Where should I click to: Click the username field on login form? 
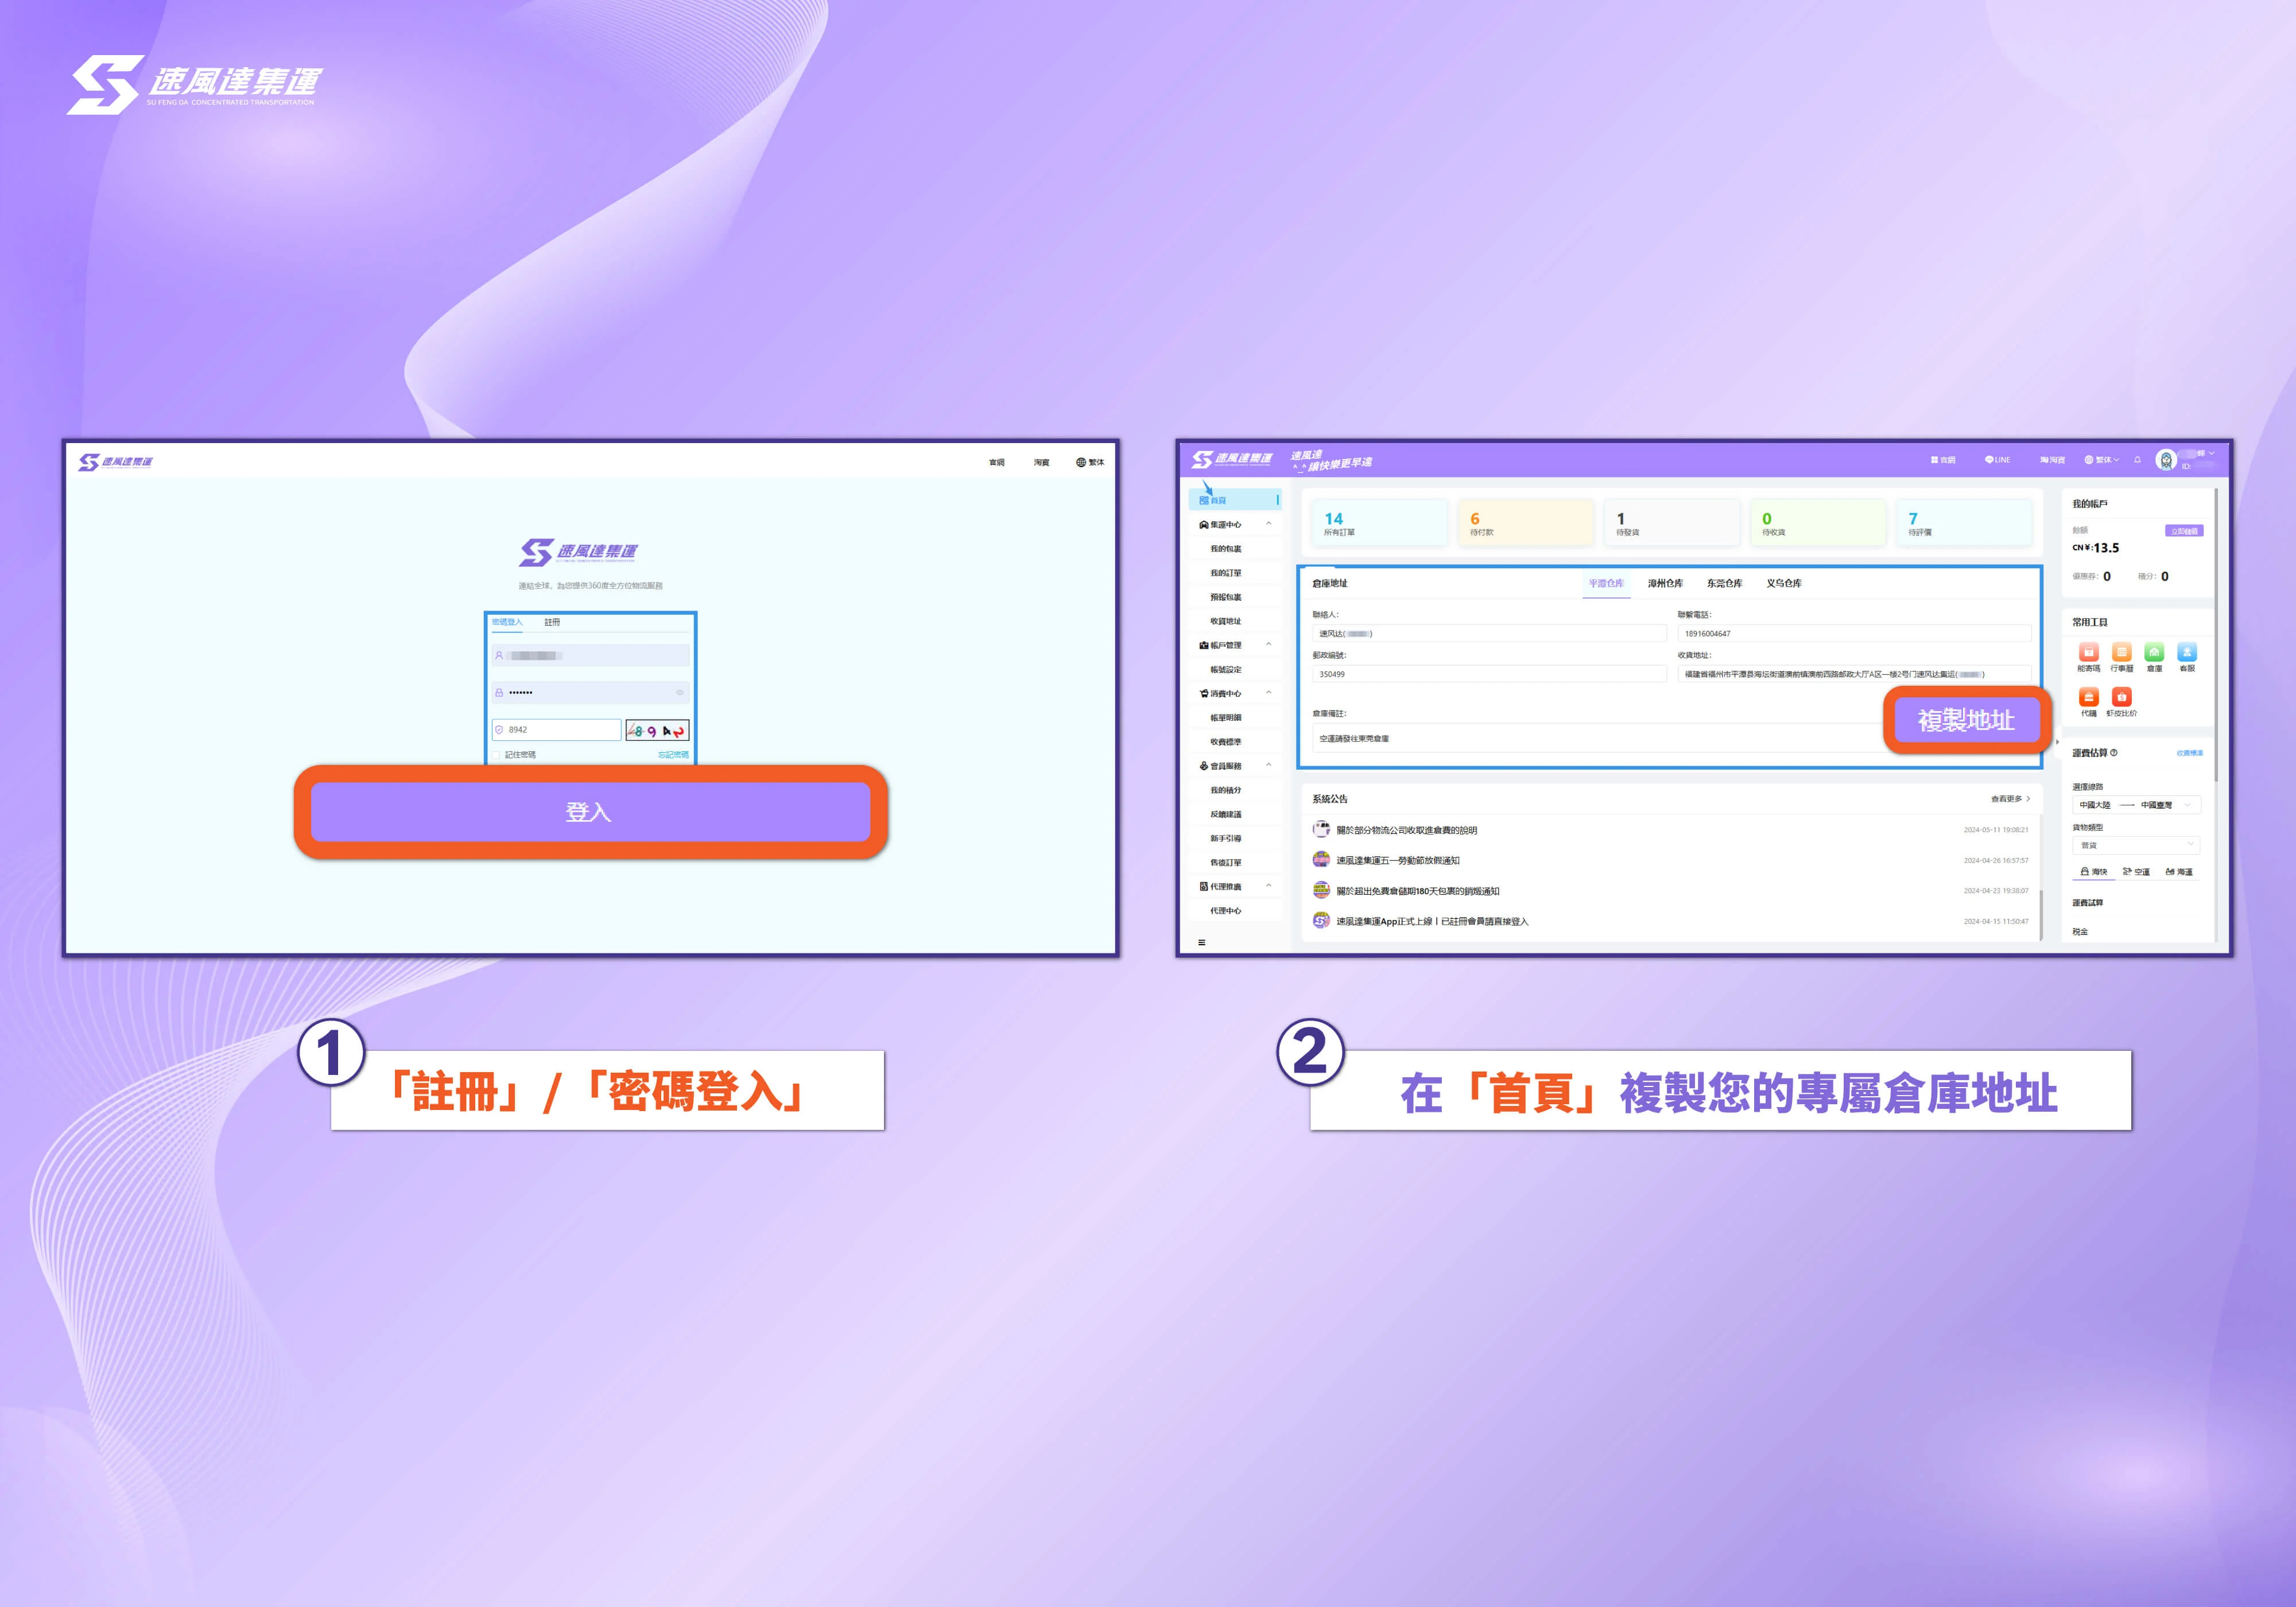point(590,656)
